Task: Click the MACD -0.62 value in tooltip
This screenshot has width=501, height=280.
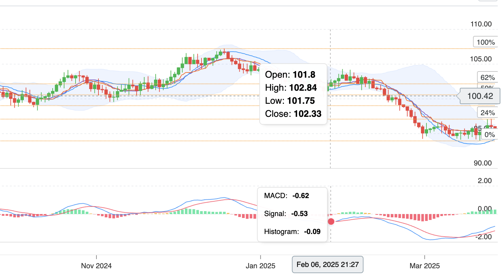Action: pyautogui.click(x=301, y=195)
